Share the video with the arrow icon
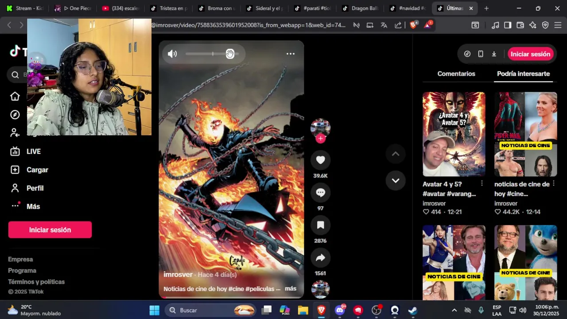Screen dimensions: 567x319 (x=321, y=258)
